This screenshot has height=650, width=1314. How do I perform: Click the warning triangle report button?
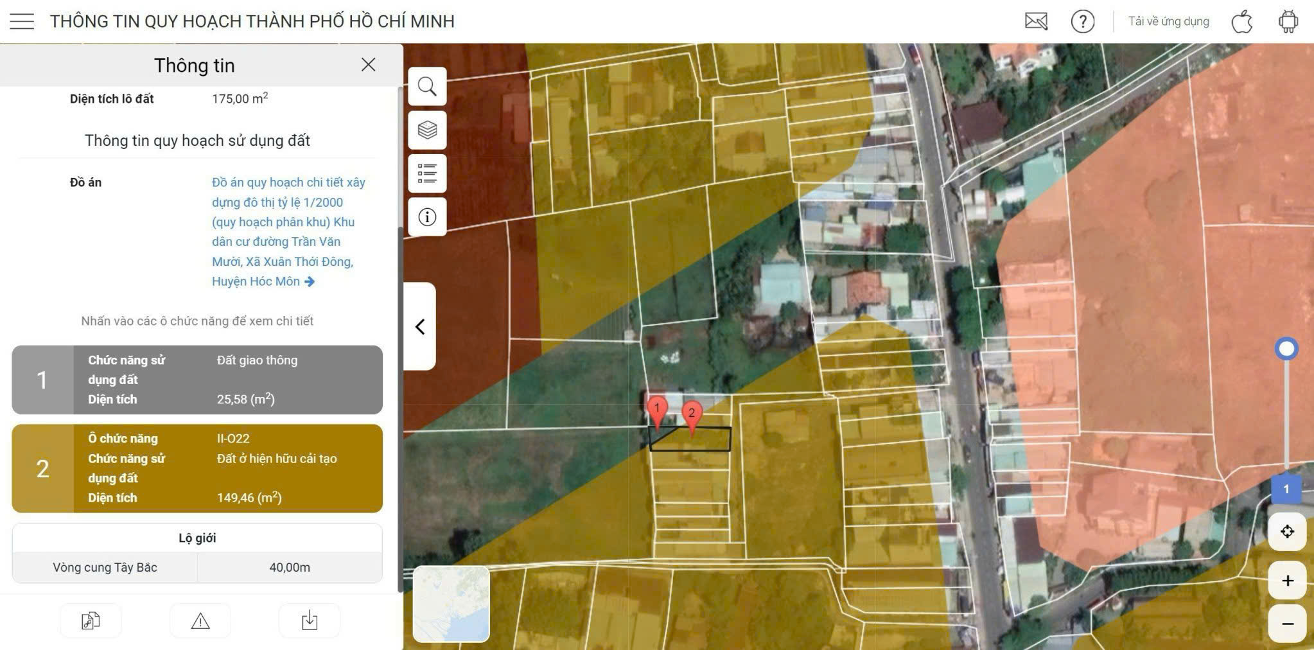pos(200,621)
